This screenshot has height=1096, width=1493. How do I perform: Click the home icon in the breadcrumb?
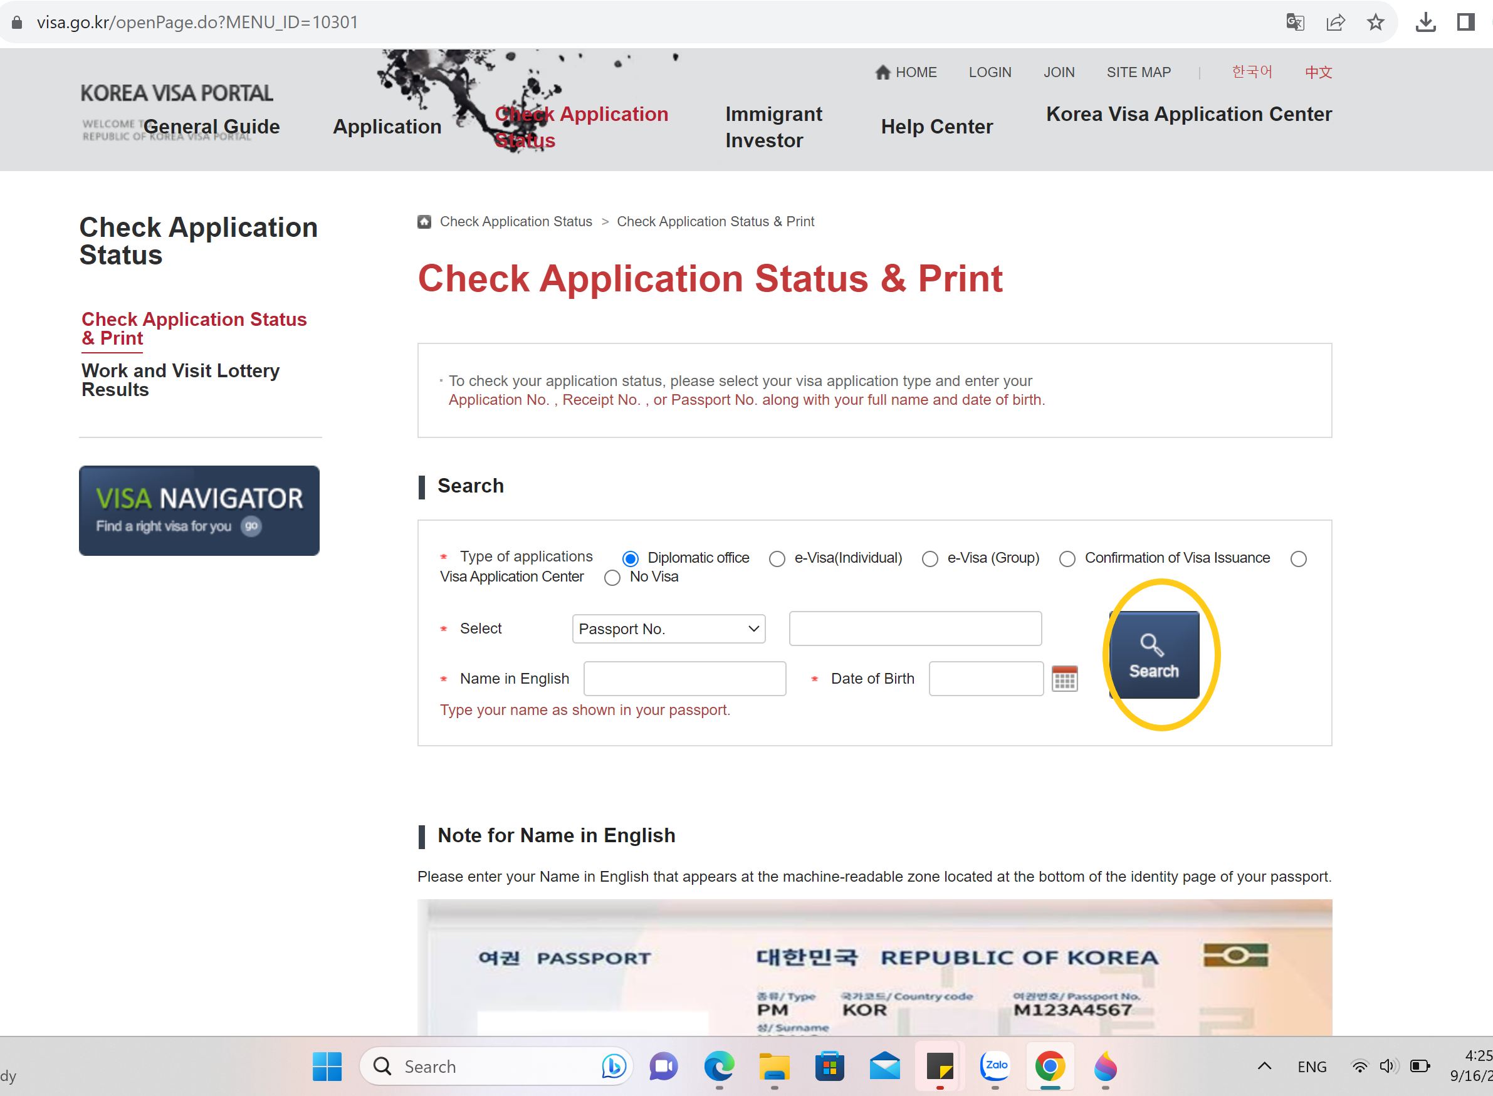(x=424, y=222)
